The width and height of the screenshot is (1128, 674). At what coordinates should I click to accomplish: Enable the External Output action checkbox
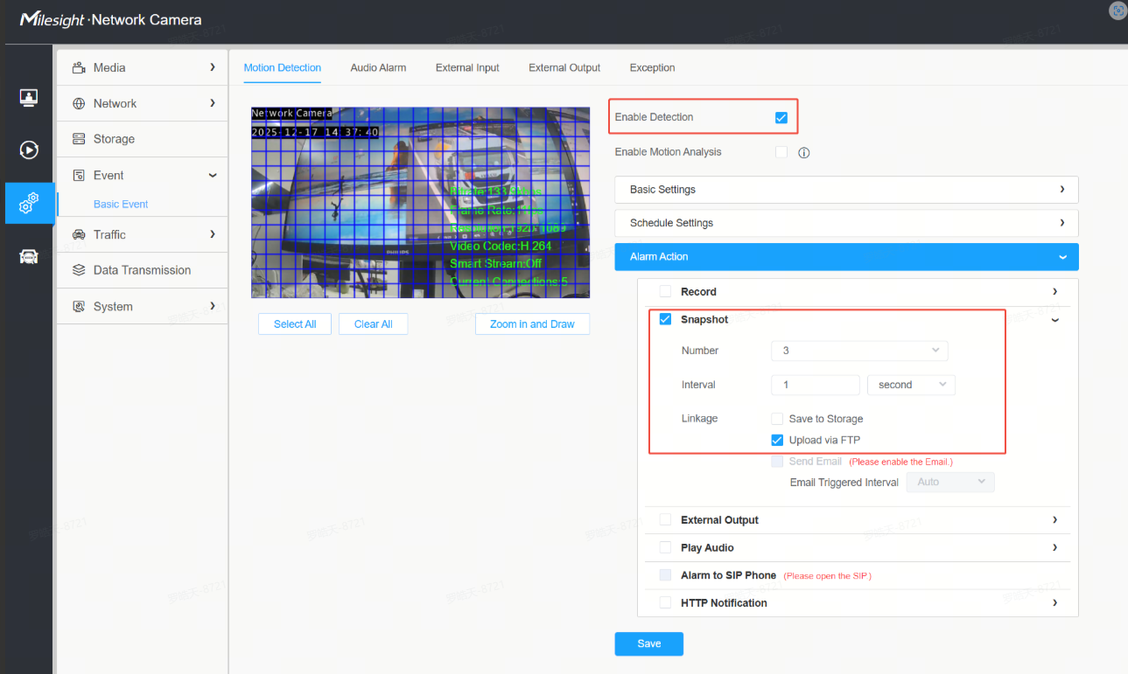point(665,520)
